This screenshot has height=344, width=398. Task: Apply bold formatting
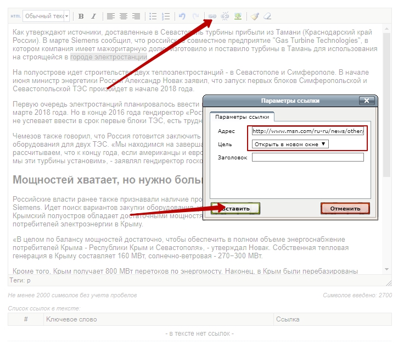(x=81, y=16)
